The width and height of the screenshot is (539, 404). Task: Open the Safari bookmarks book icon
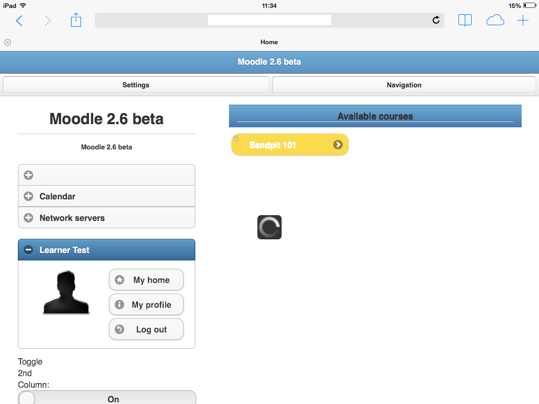point(465,21)
